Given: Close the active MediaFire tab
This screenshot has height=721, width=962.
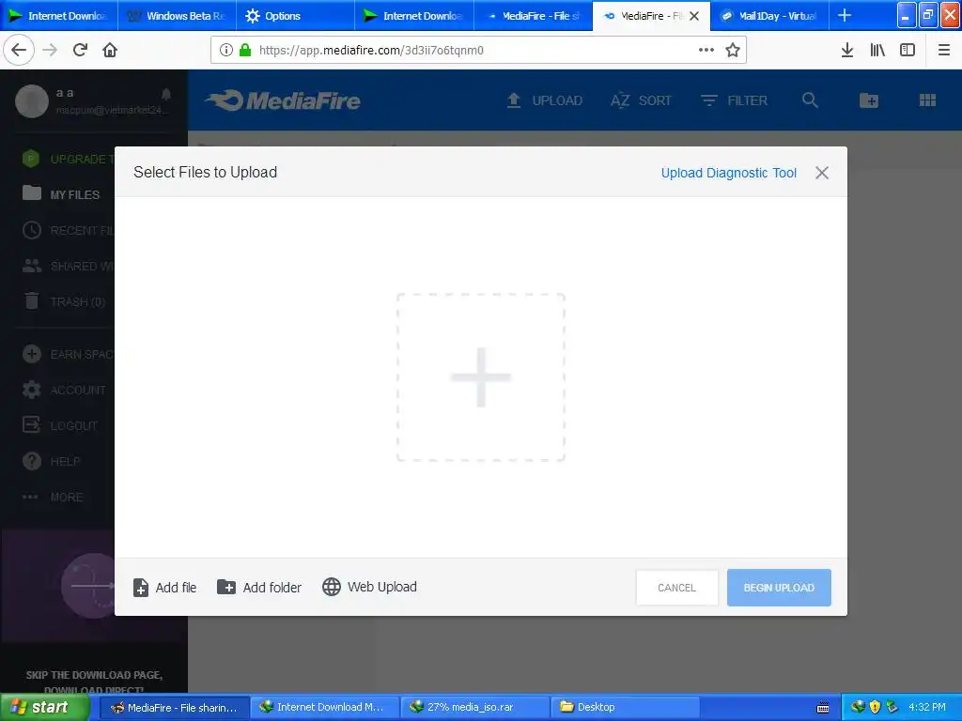Looking at the screenshot, I should coord(694,16).
